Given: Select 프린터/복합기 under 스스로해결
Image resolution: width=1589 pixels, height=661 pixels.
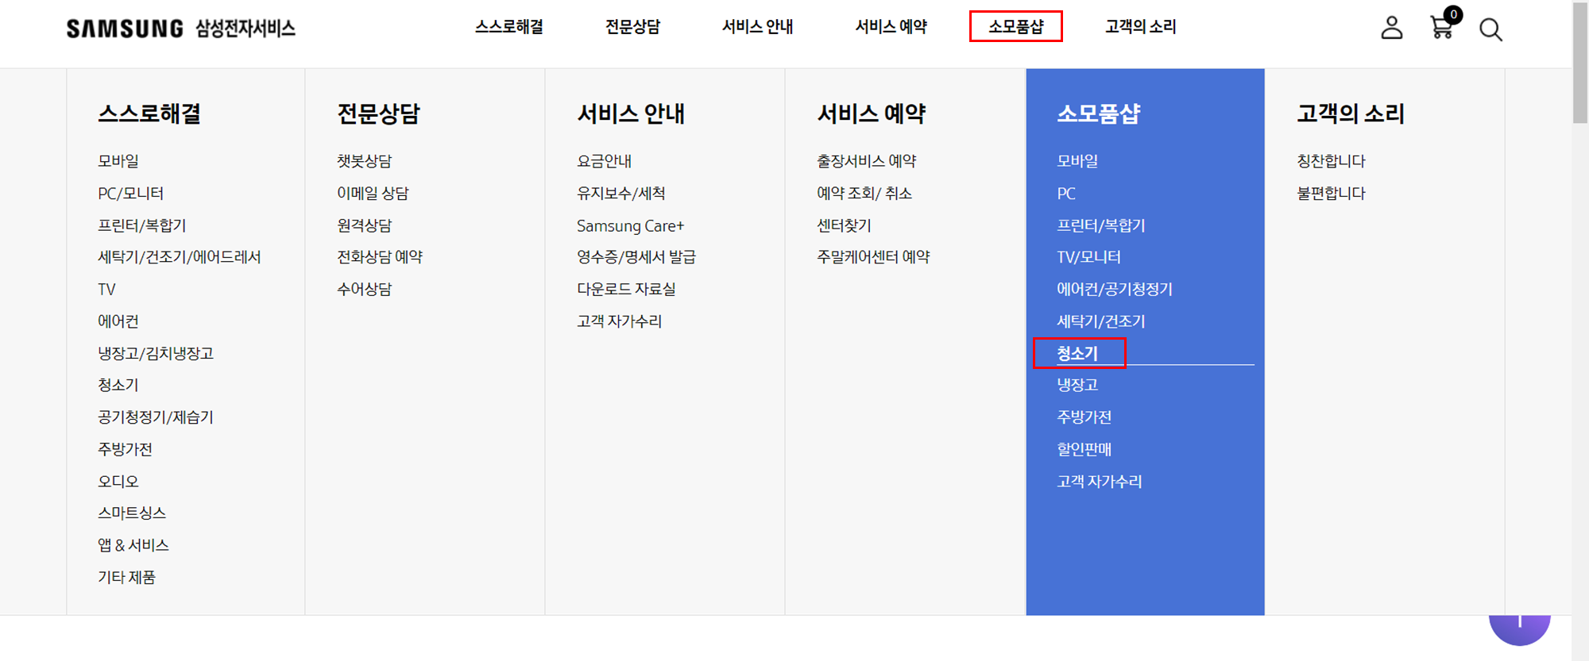Looking at the screenshot, I should coord(142,225).
